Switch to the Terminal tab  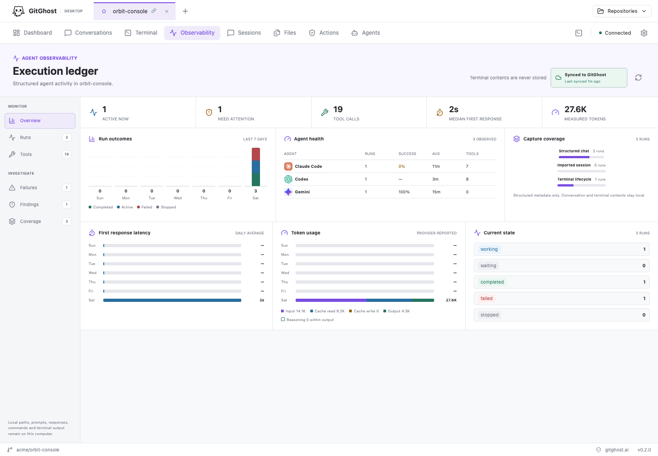click(141, 33)
